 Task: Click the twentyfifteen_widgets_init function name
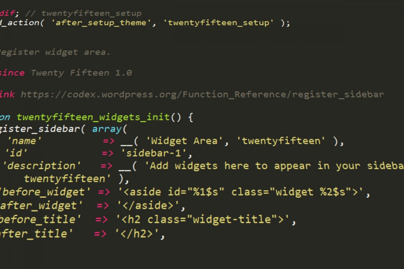(93, 117)
